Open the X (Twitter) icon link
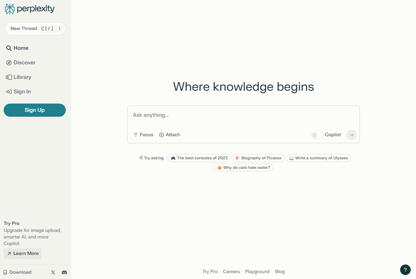Screen dimensions: 416x279 pyautogui.click(x=53, y=273)
